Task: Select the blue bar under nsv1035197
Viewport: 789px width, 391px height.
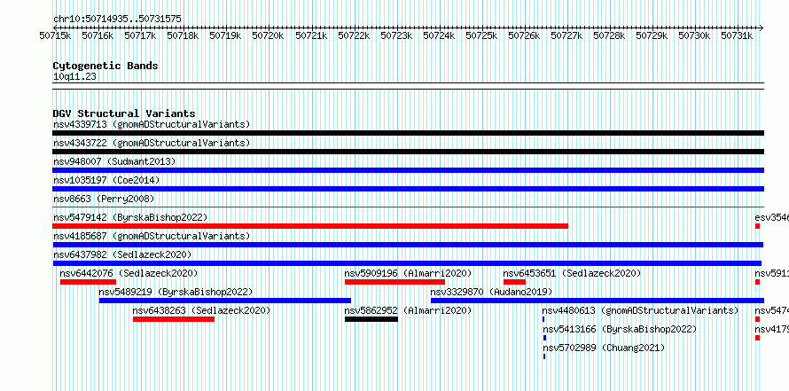Action: (408, 189)
